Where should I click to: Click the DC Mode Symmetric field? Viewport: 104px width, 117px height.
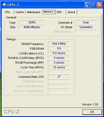(86, 27)
